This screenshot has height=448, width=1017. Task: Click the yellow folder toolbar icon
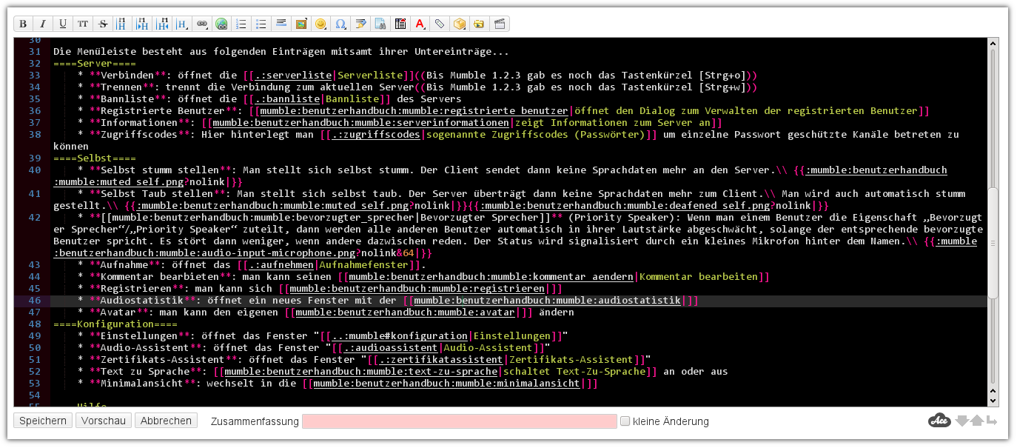[480, 24]
